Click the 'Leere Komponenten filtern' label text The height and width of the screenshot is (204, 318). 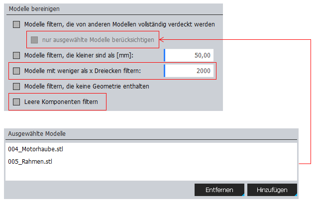[61, 102]
